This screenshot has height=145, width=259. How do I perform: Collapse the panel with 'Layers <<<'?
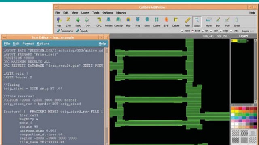pos(248,31)
